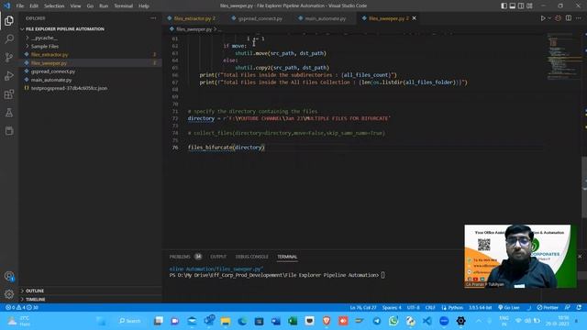
Task: Open the Help menu
Action: pyautogui.click(x=144, y=6)
